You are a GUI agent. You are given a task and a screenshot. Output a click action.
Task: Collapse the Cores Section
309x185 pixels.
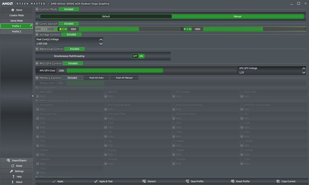37,24
